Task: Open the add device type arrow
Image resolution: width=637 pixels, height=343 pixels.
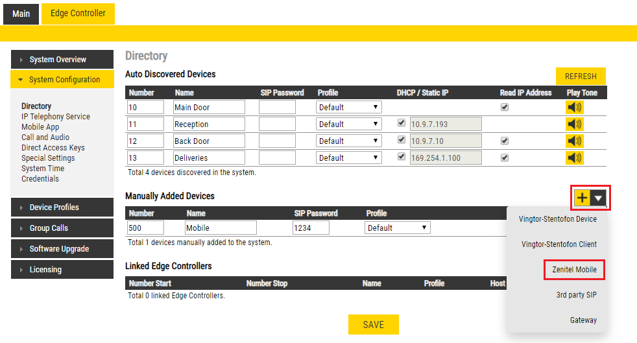Action: point(599,198)
